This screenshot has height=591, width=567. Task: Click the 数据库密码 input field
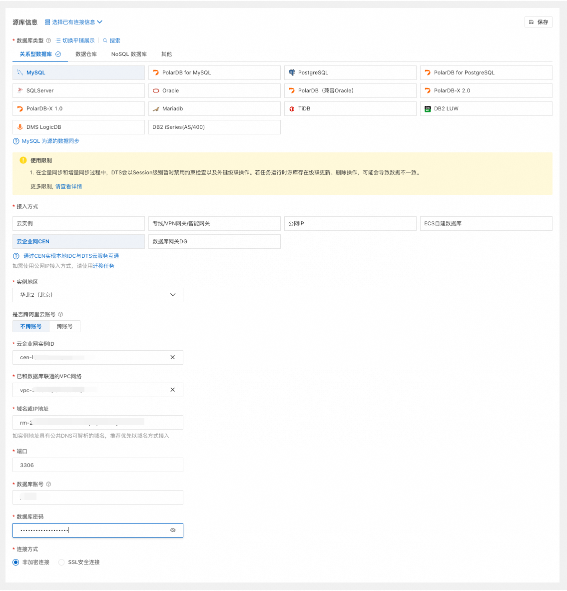97,531
